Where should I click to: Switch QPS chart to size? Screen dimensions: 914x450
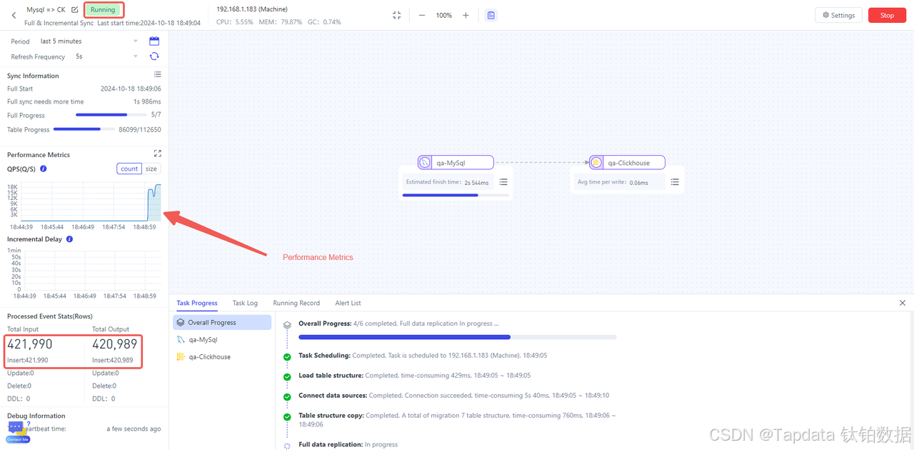pos(151,169)
